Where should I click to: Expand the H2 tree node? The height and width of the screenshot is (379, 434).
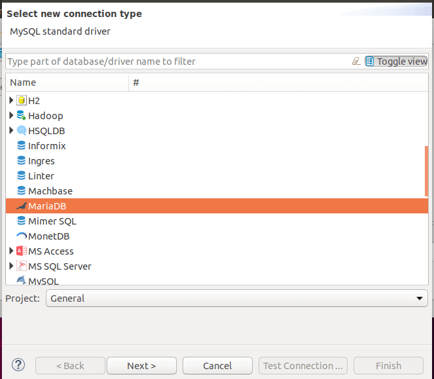click(x=11, y=101)
